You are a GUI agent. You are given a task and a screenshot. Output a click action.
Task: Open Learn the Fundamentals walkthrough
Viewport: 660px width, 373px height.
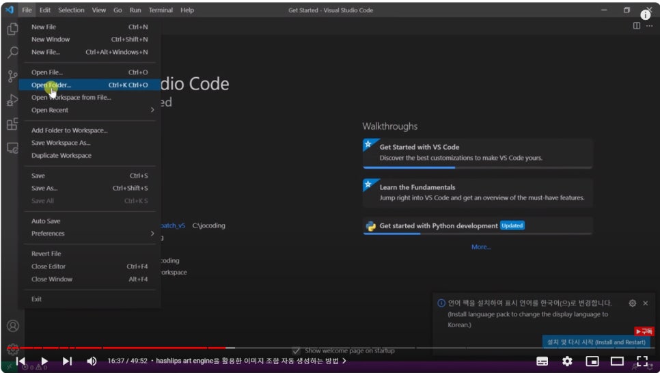[478, 193]
